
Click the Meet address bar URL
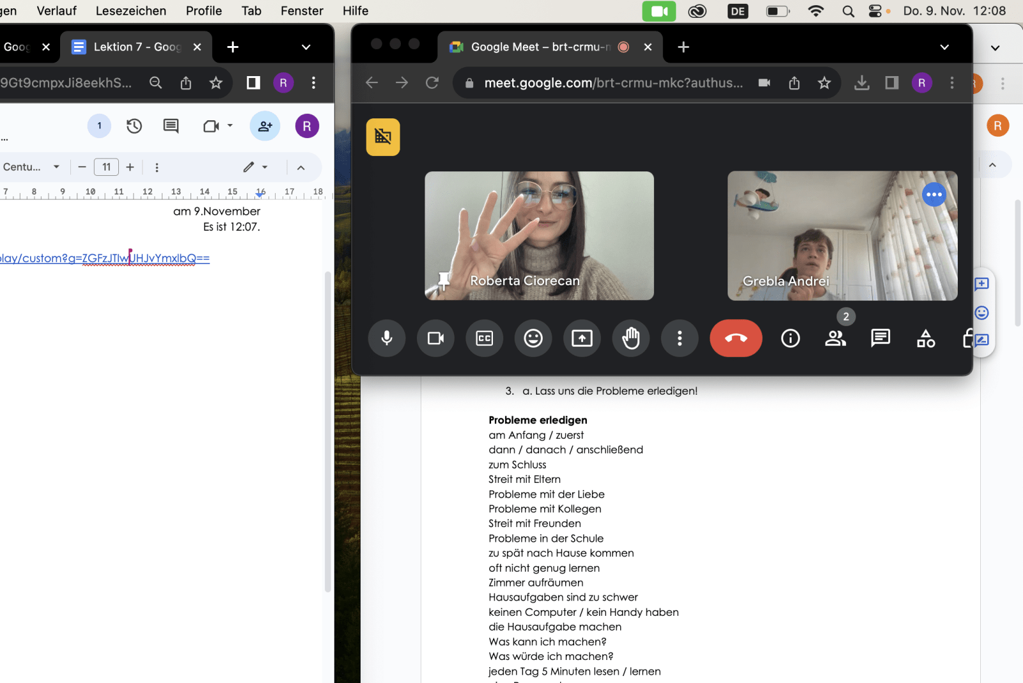[x=614, y=82]
